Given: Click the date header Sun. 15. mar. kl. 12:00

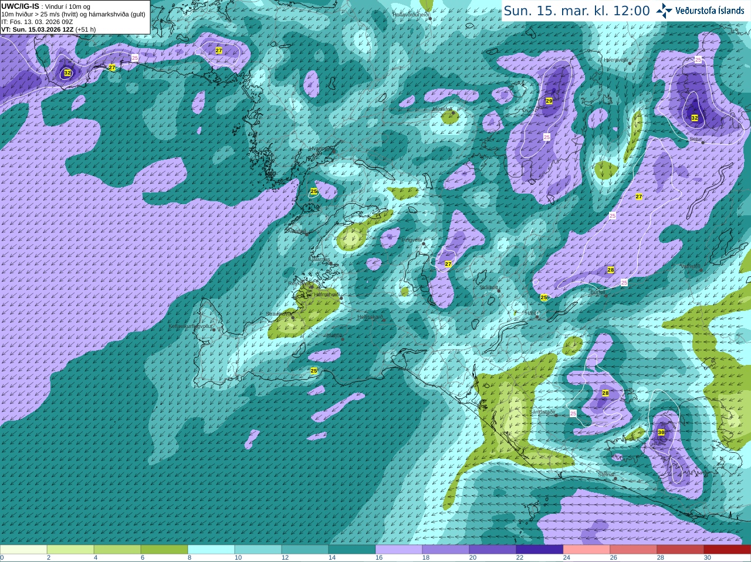Looking at the screenshot, I should coord(577,11).
